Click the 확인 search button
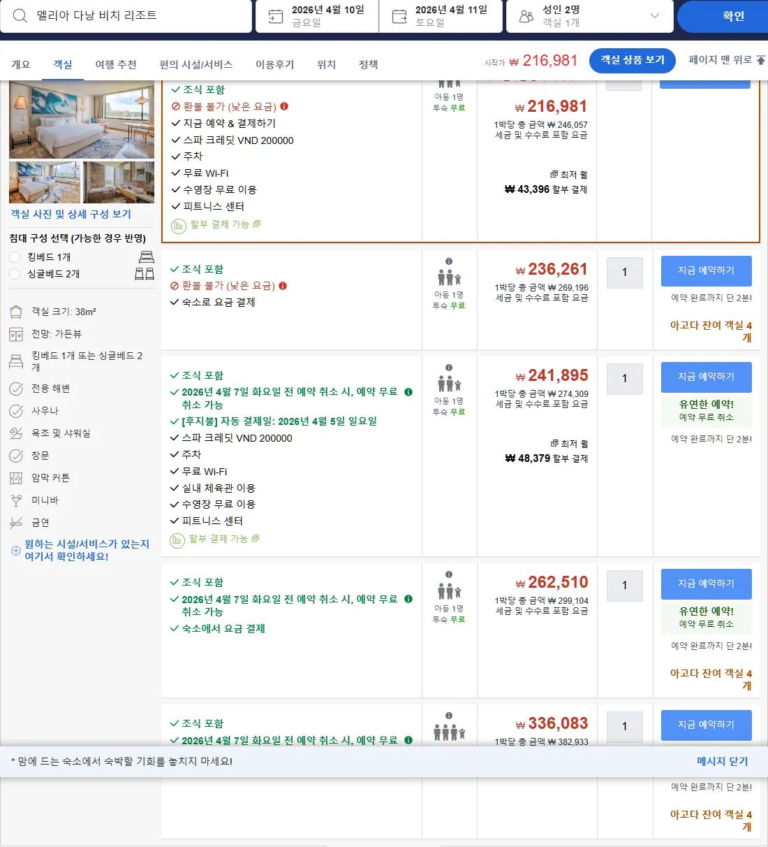The width and height of the screenshot is (768, 847). [x=723, y=16]
